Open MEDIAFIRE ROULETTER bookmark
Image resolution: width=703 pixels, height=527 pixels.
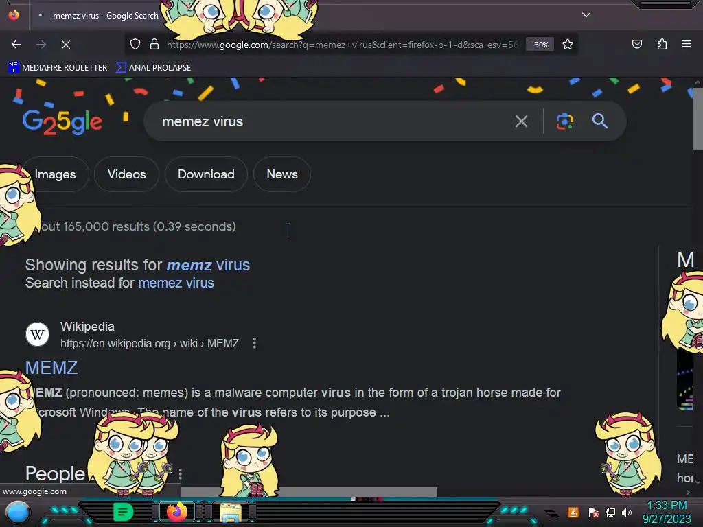(58, 68)
